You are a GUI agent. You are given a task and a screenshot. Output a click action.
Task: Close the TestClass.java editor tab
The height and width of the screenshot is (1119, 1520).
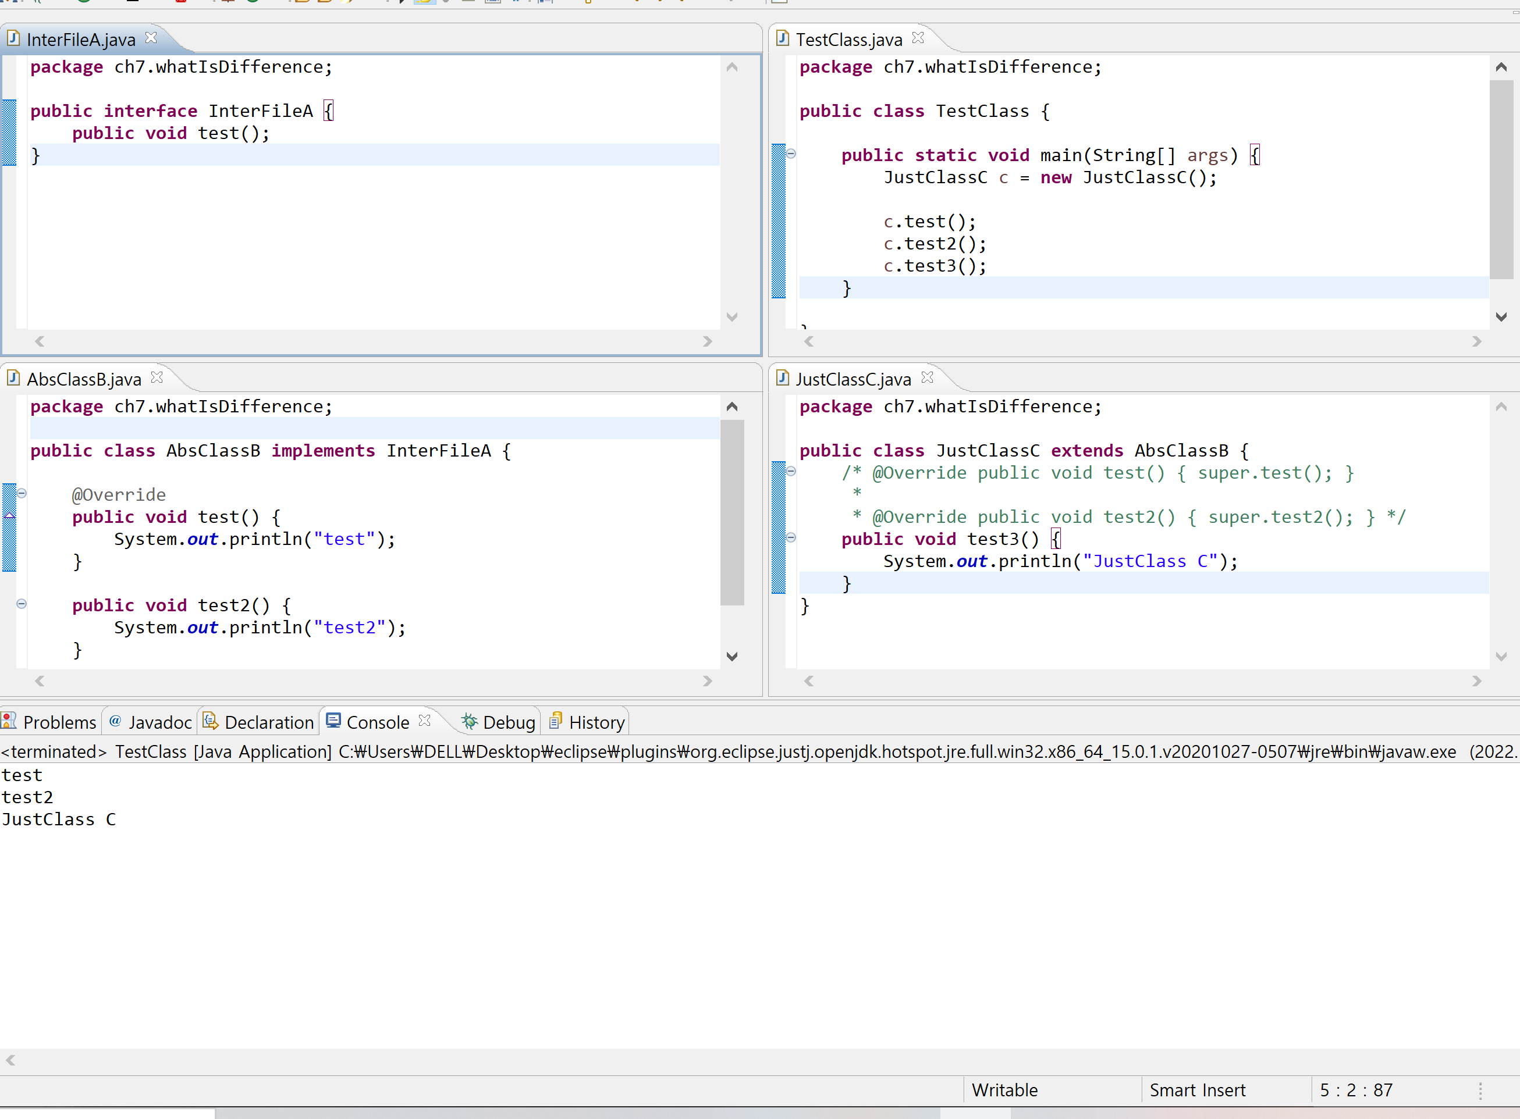[918, 38]
